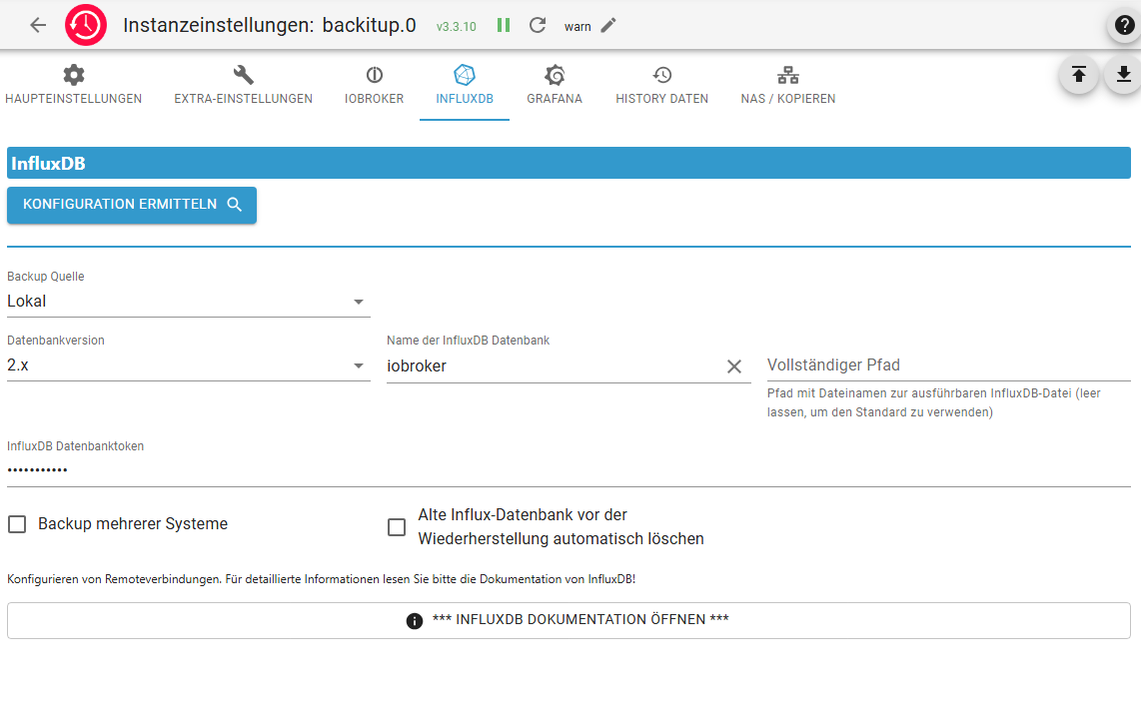Clear the InfluxDB database name field

click(734, 366)
